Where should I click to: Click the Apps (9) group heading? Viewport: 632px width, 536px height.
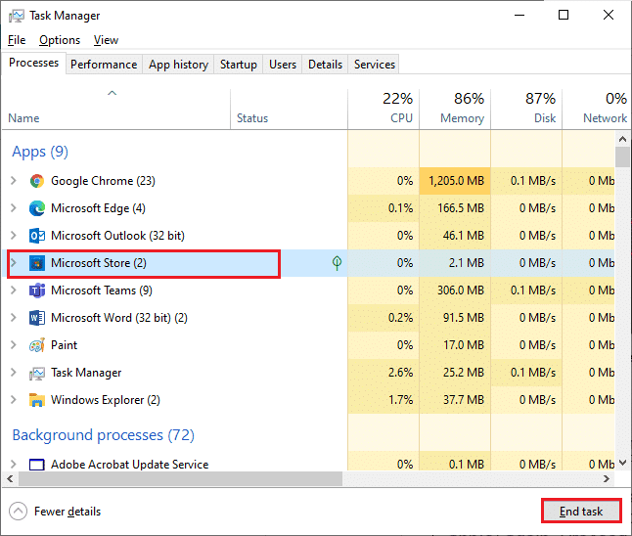[x=40, y=152]
